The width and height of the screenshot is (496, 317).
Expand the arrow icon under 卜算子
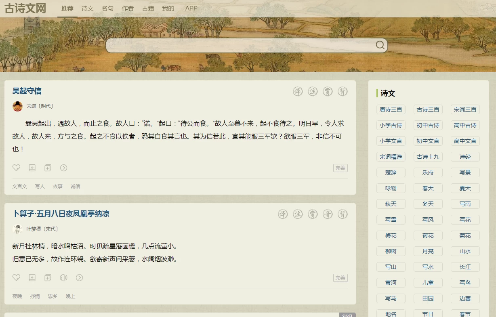(80, 277)
